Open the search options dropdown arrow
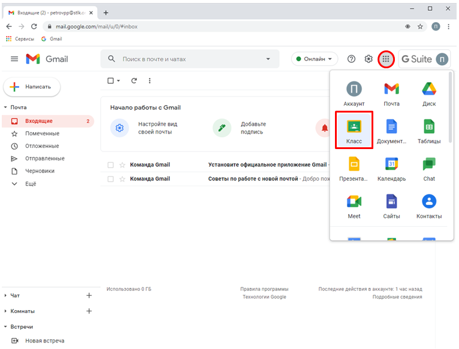 pos(268,59)
